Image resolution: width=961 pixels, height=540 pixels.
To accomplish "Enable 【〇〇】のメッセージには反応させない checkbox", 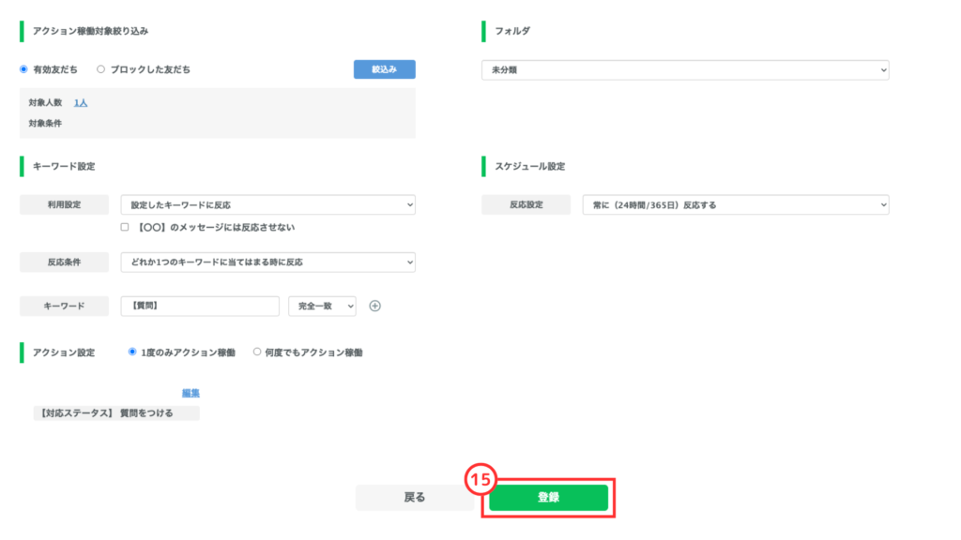I will (x=125, y=228).
